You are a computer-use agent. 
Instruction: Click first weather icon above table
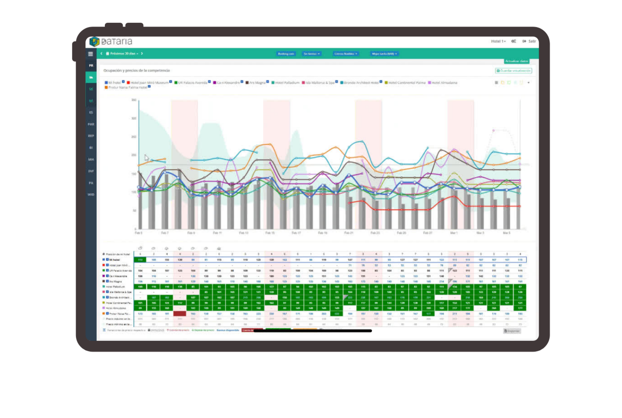(140, 248)
